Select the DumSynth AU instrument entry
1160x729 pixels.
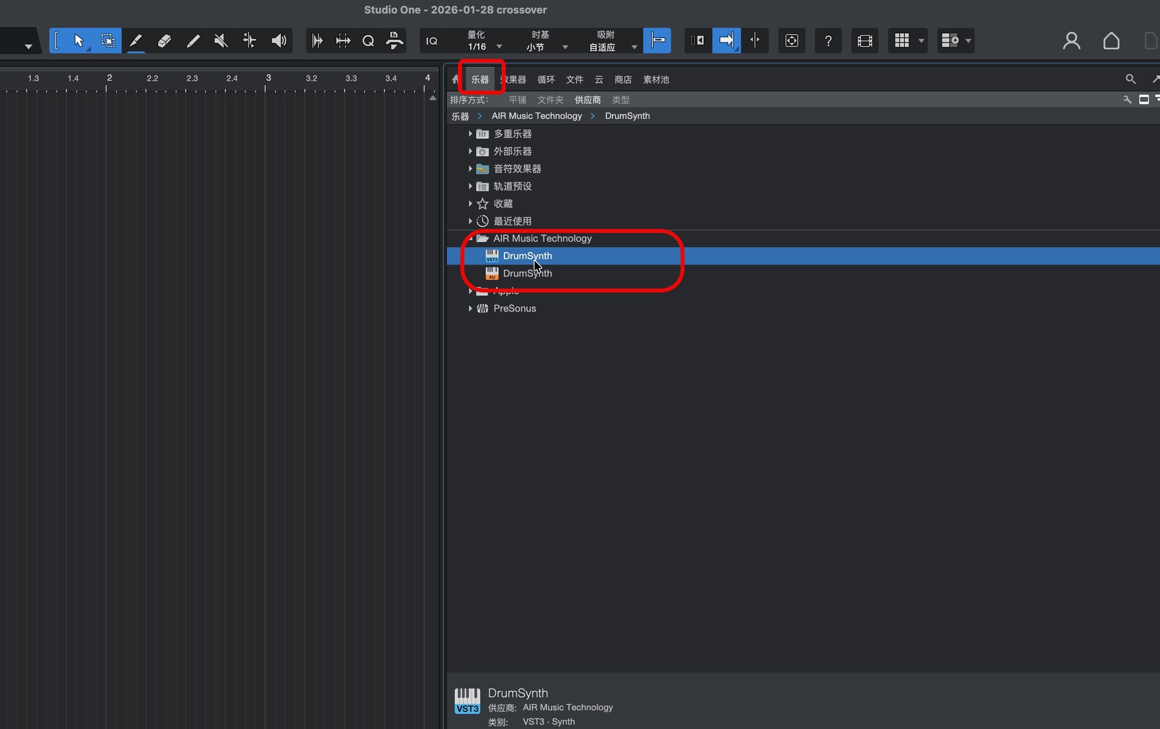click(527, 274)
